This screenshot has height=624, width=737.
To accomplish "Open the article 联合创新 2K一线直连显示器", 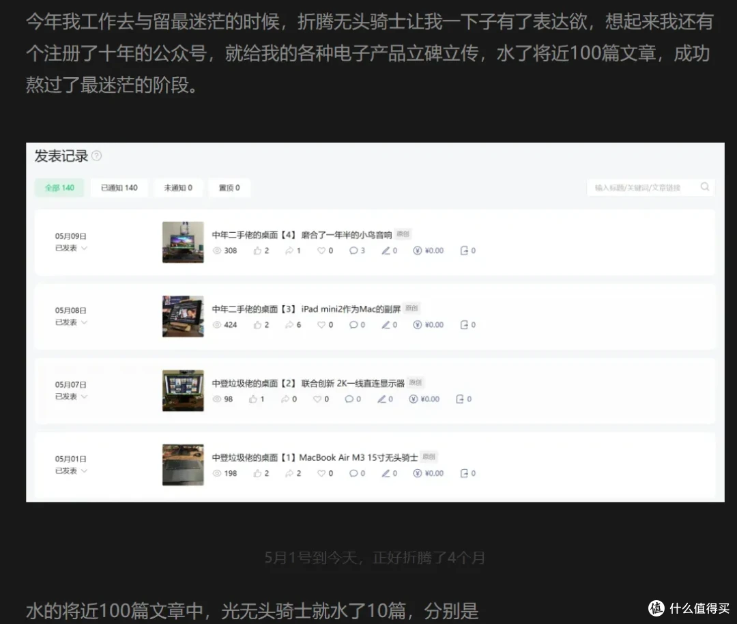I will pyautogui.click(x=308, y=383).
